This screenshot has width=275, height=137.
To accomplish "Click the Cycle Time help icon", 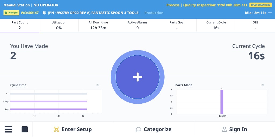I will coord(98,85).
